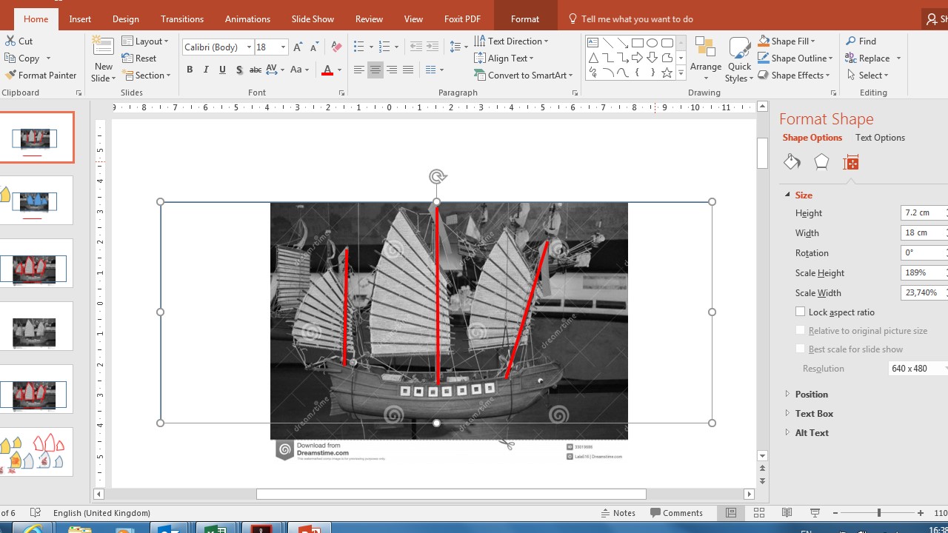Select the 5-point star shape
This screenshot has width=948, height=533.
[x=667, y=73]
